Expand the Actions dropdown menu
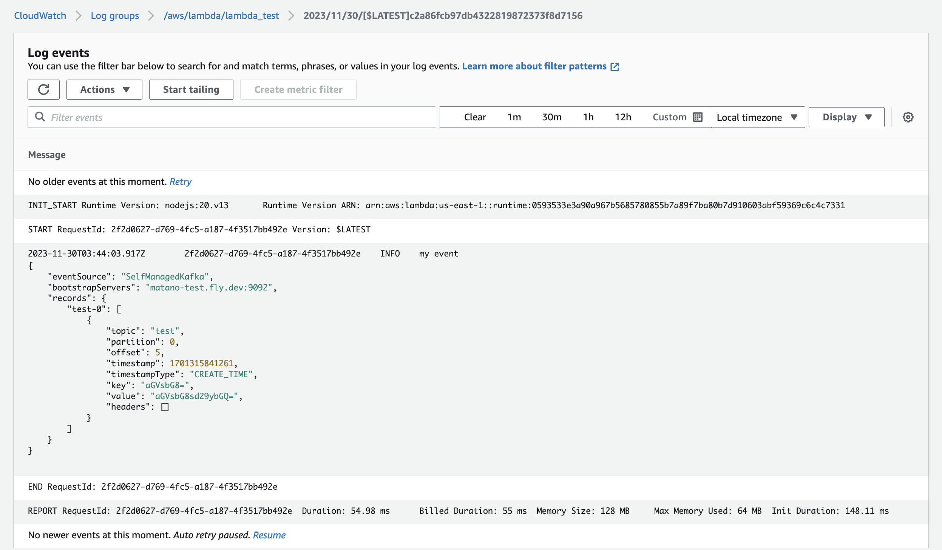942x550 pixels. pyautogui.click(x=104, y=89)
